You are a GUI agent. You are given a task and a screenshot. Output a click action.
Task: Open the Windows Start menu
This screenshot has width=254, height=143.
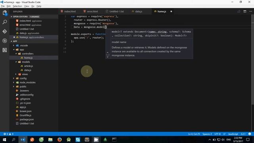(x=4, y=139)
